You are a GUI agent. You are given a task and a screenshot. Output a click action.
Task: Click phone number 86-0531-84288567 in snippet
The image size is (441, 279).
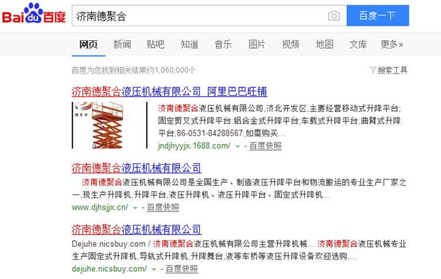pos(209,133)
